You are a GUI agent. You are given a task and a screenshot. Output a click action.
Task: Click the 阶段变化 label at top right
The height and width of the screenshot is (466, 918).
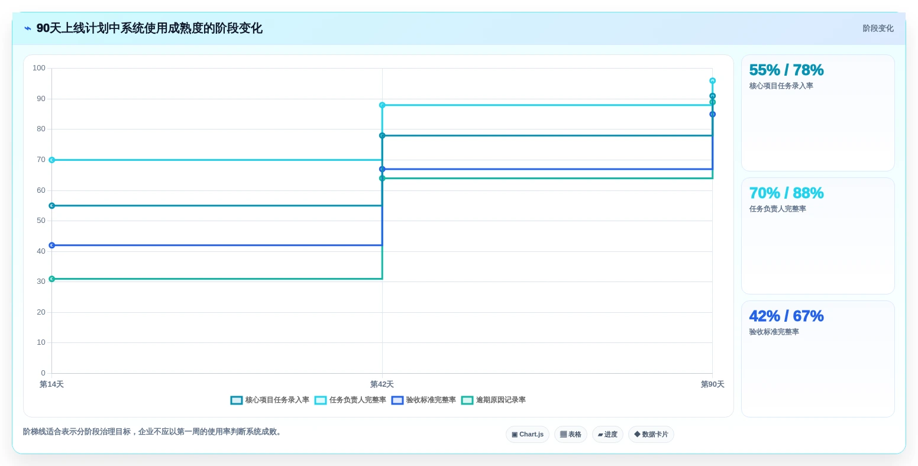click(x=878, y=28)
